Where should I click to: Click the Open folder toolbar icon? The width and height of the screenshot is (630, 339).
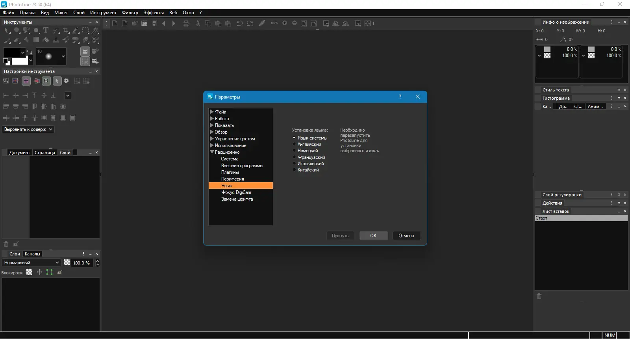(x=135, y=24)
